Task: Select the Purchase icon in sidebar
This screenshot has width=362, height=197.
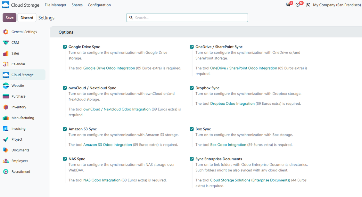Action: [6, 96]
